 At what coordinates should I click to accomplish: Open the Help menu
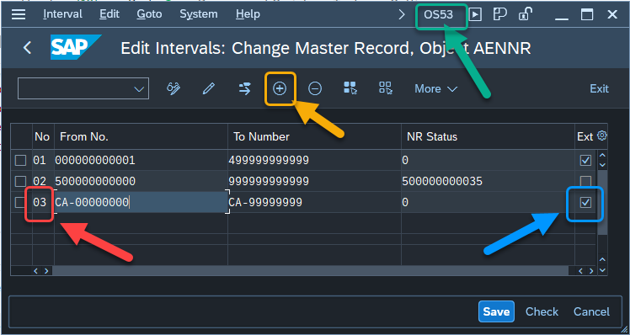pyautogui.click(x=248, y=14)
